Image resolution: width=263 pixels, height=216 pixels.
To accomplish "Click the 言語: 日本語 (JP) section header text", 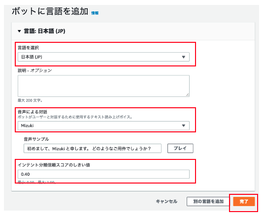I will (x=44, y=31).
